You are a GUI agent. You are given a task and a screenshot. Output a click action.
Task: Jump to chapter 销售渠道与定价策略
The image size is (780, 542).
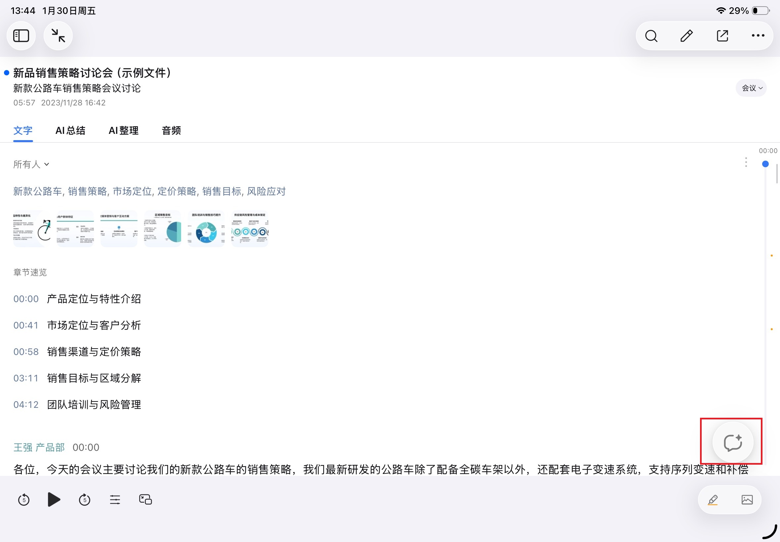tap(94, 352)
